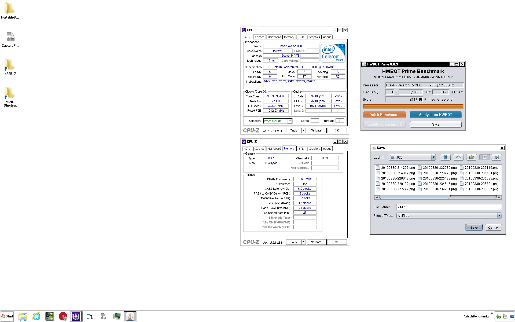This screenshot has width=515, height=322.
Task: Launch Internet Explorer from the taskbar
Action: (x=36, y=317)
